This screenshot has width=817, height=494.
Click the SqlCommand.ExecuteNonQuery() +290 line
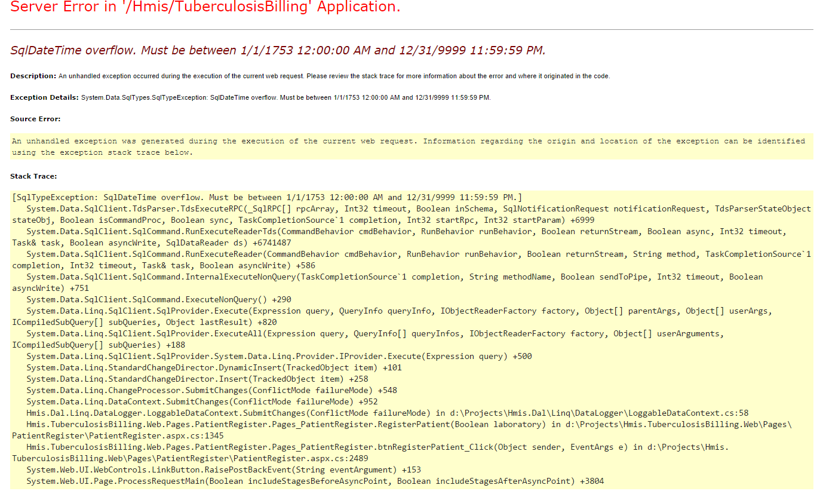[159, 299]
